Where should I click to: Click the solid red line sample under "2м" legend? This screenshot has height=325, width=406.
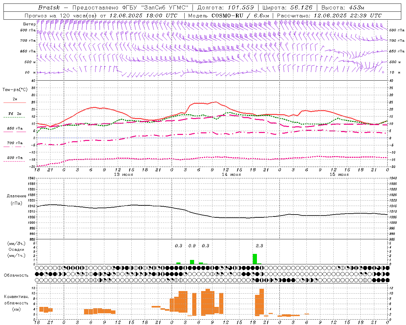pos(15,103)
